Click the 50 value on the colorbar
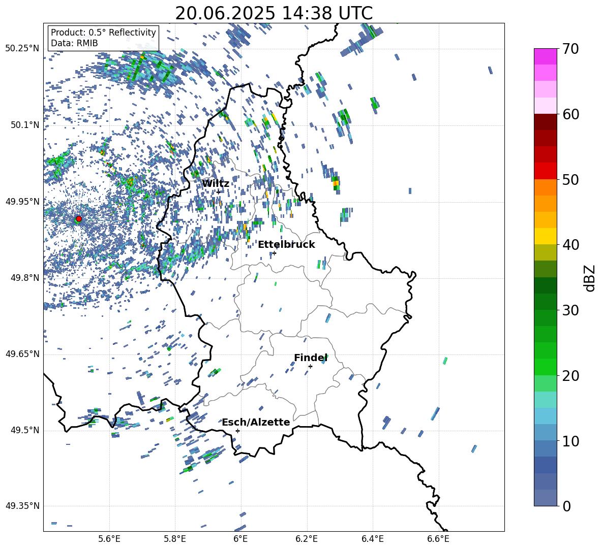The image size is (602, 549). (x=570, y=179)
